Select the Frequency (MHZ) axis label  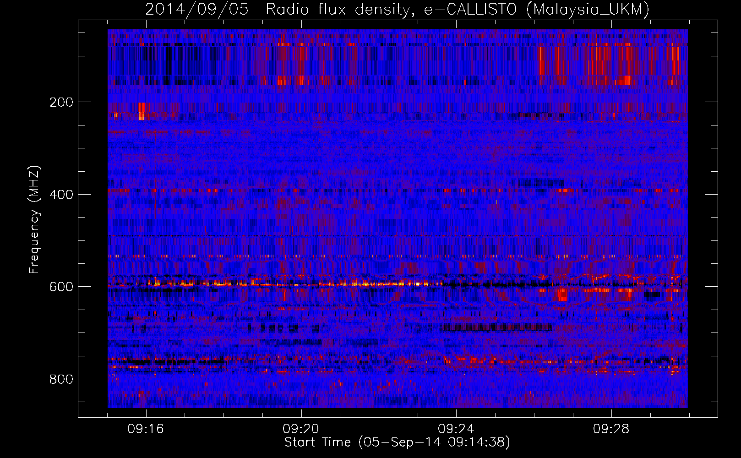pos(34,219)
